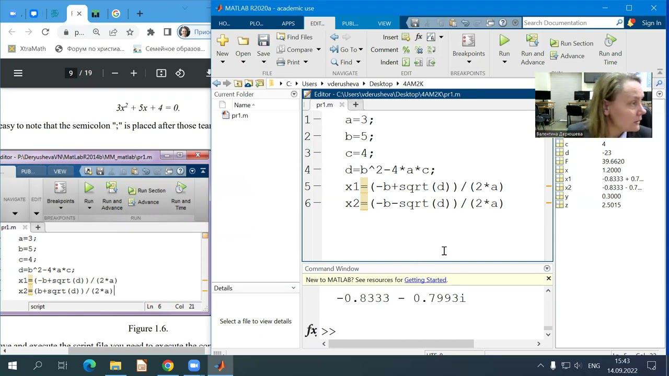
Task: Click the Help question mark in MATLAB quick access
Action: (503, 23)
